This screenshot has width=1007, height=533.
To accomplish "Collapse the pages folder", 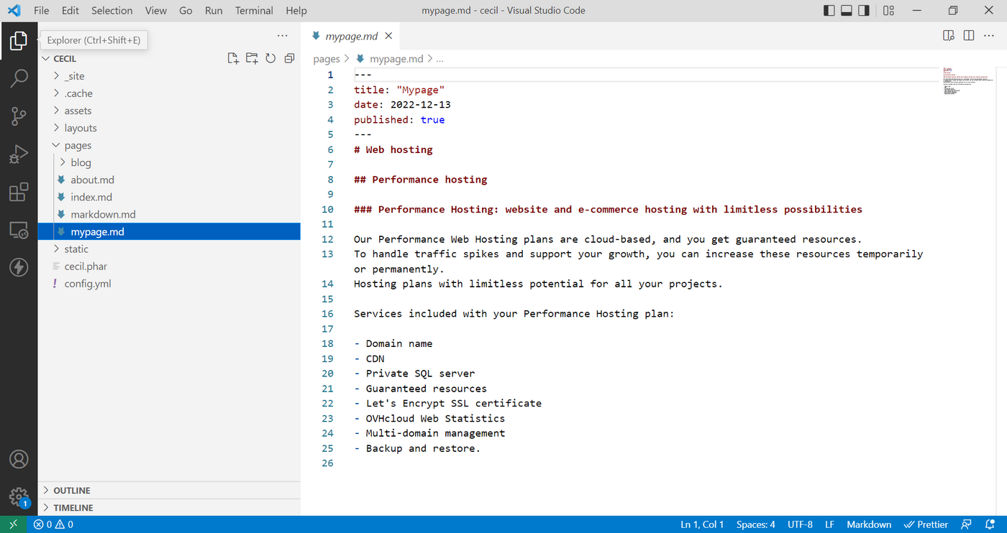I will pos(78,144).
